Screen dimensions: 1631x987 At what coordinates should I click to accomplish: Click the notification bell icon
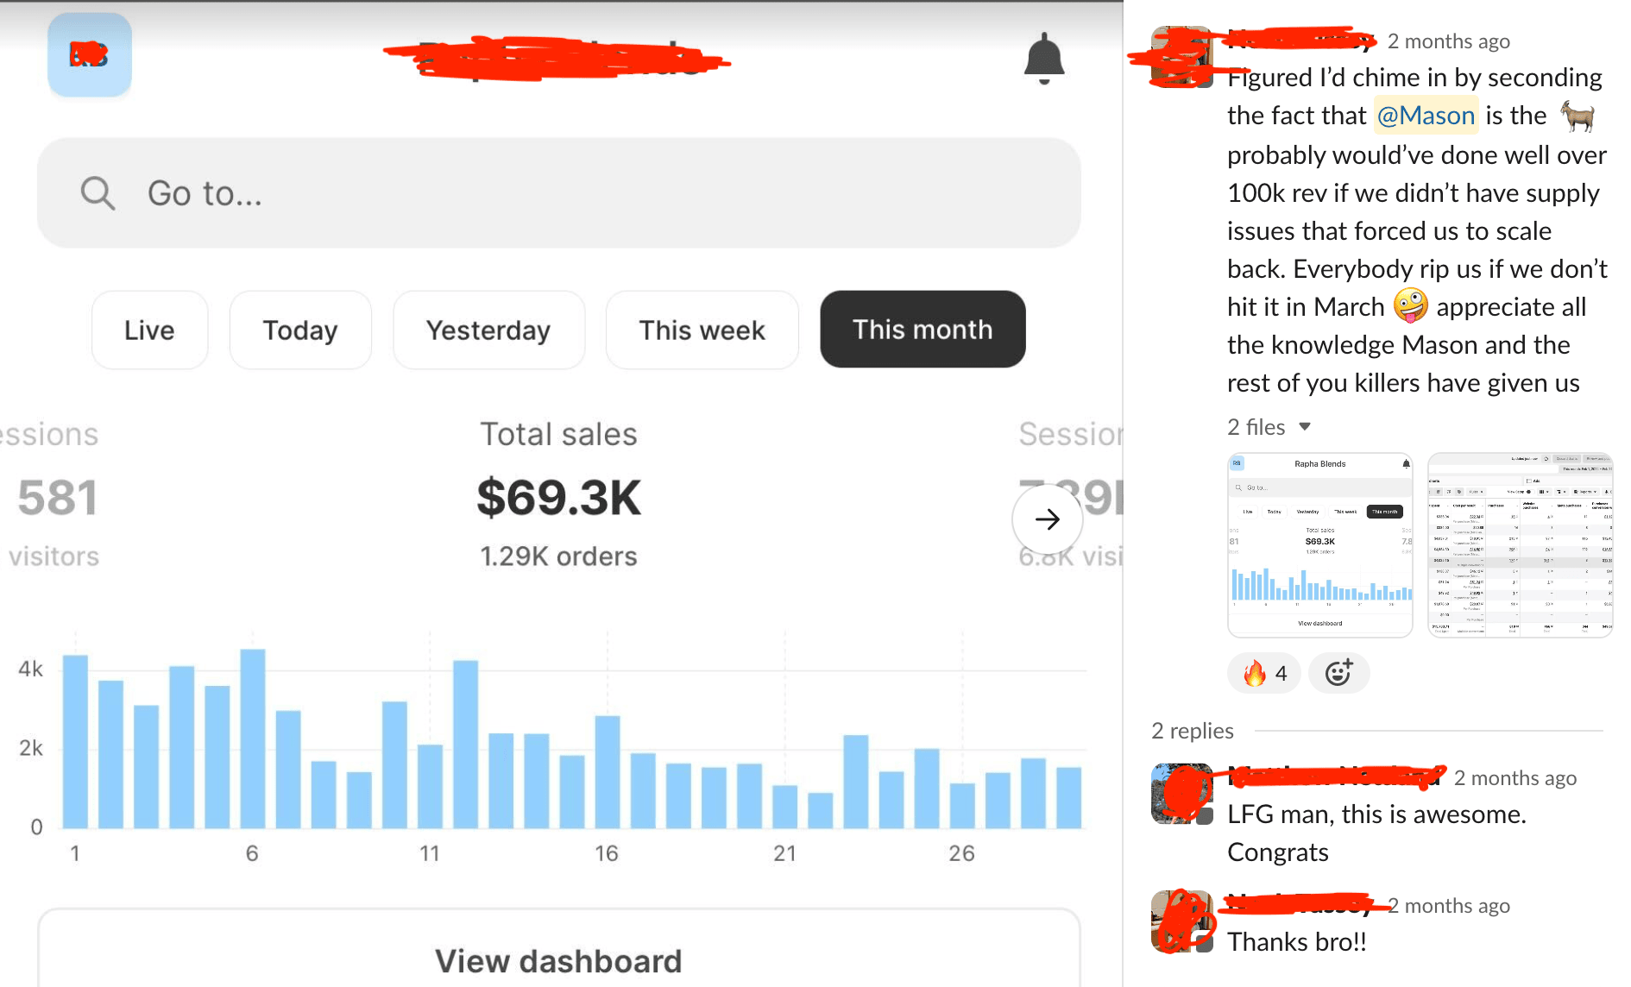[x=1043, y=59]
